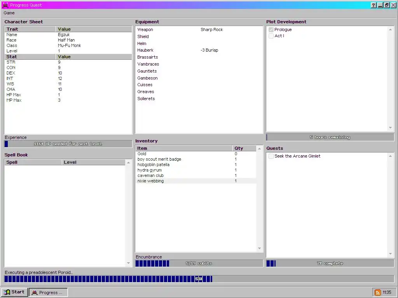Image resolution: width=398 pixels, height=298 pixels.
Task: Click Inventory scroll up arrow
Action: [x=259, y=149]
